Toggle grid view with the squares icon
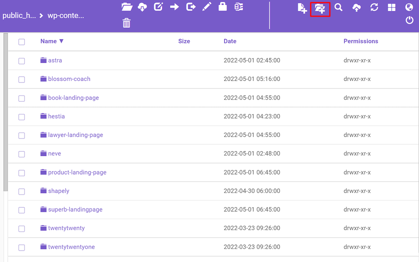The image size is (419, 262). coord(392,7)
